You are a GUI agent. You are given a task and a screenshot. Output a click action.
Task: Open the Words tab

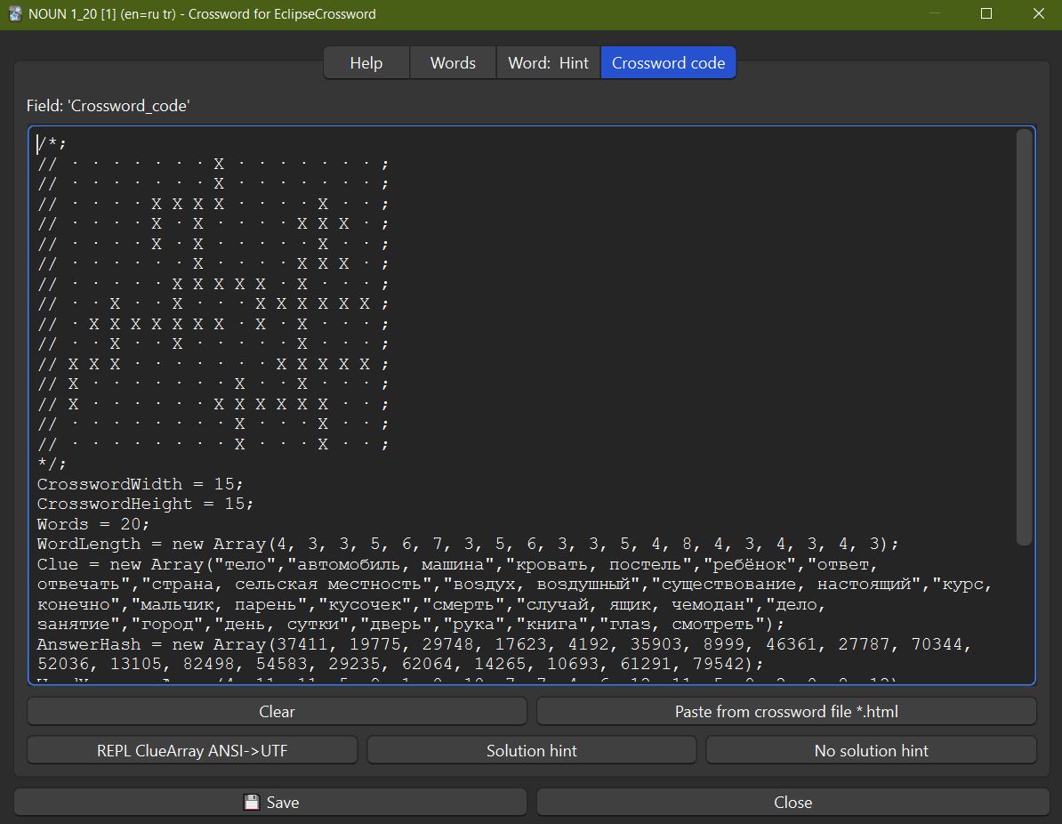coord(453,63)
